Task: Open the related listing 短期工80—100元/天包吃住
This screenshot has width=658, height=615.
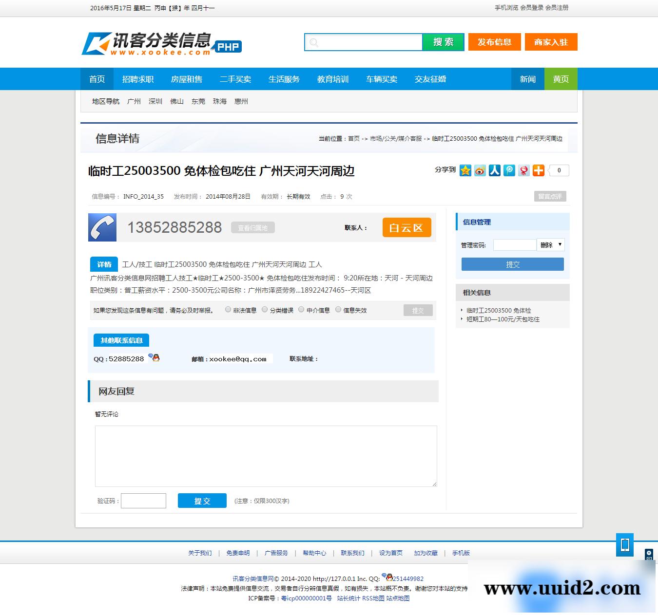Action: [503, 319]
